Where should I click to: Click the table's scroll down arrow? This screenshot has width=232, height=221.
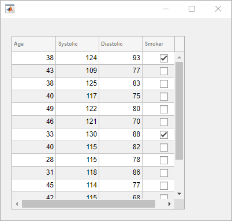179,194
